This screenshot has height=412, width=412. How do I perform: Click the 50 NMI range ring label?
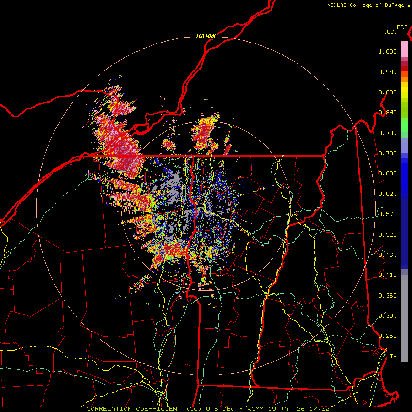tap(206, 121)
